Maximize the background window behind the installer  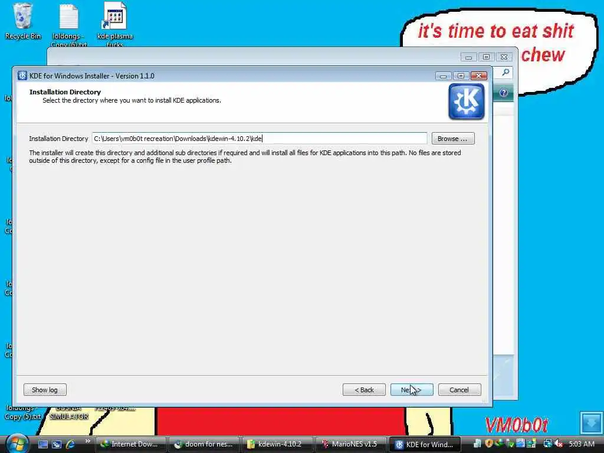pos(486,57)
